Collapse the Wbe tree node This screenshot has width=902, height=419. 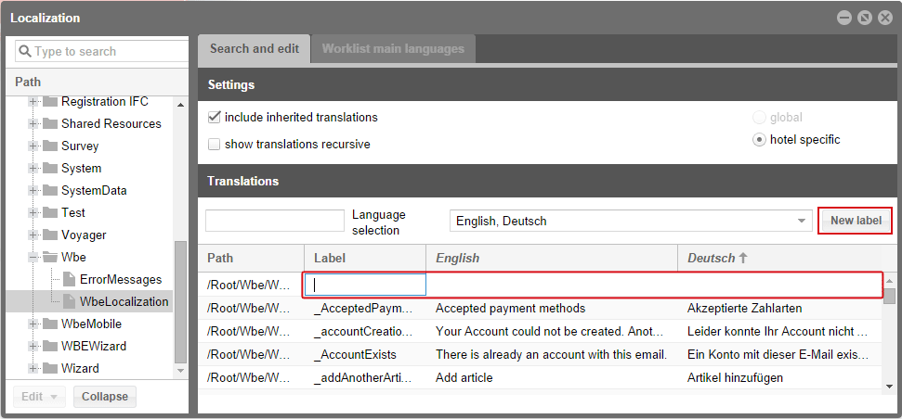click(x=34, y=257)
